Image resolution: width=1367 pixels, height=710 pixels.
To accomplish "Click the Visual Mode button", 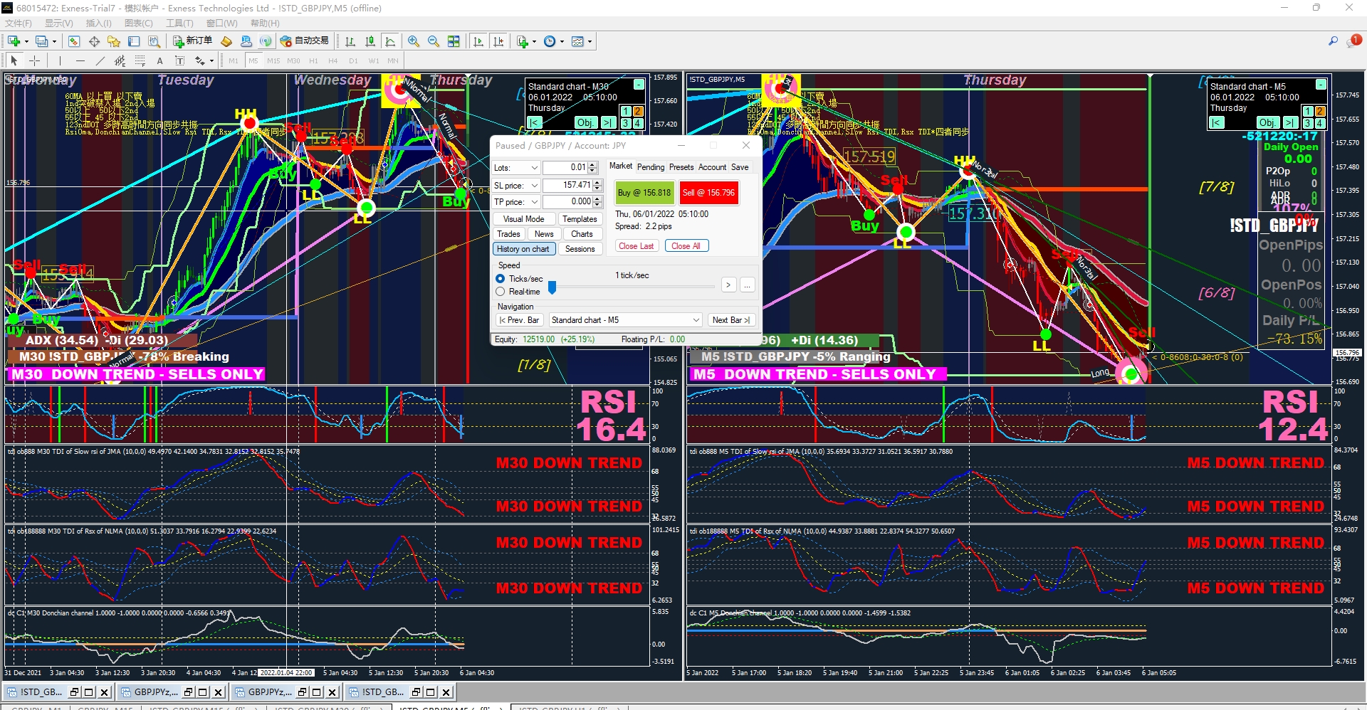I will click(x=523, y=219).
